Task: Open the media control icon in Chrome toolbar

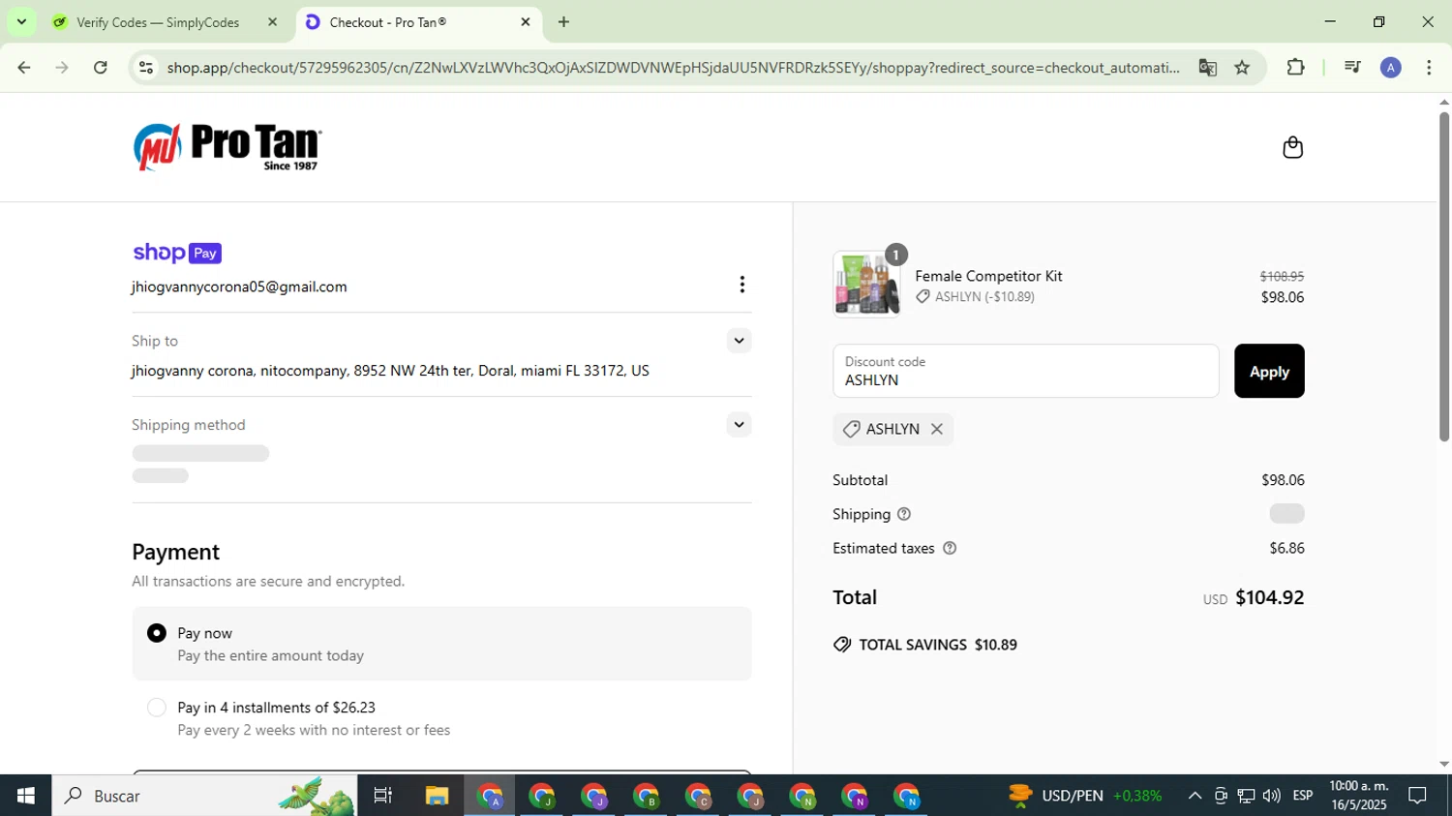Action: (x=1352, y=68)
